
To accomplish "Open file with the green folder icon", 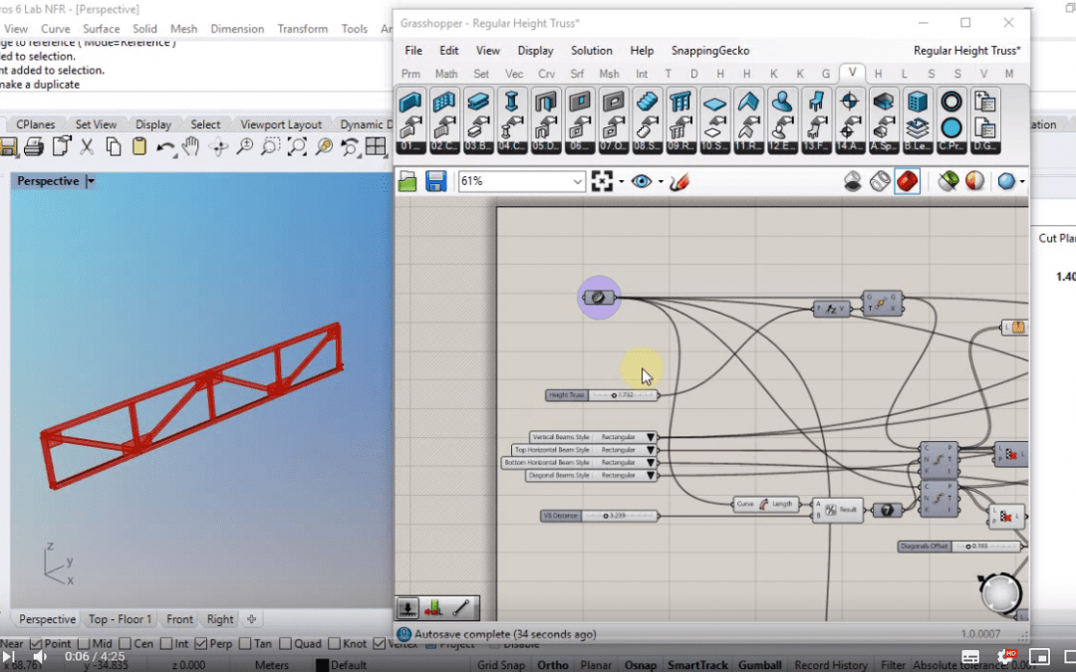I will [407, 181].
